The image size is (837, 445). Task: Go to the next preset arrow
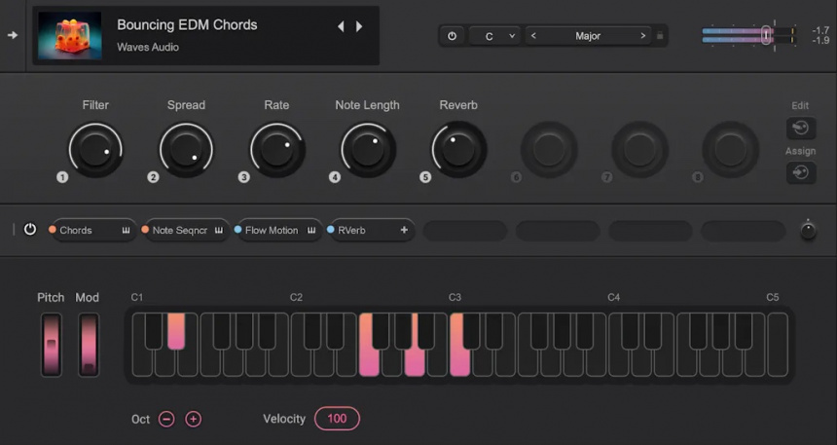click(x=359, y=26)
